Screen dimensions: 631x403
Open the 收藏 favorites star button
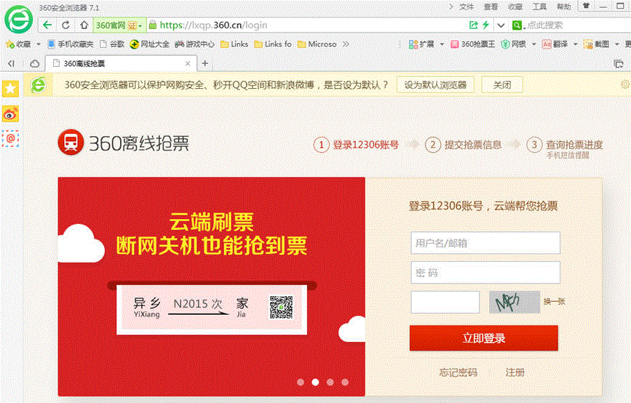pyautogui.click(x=18, y=44)
